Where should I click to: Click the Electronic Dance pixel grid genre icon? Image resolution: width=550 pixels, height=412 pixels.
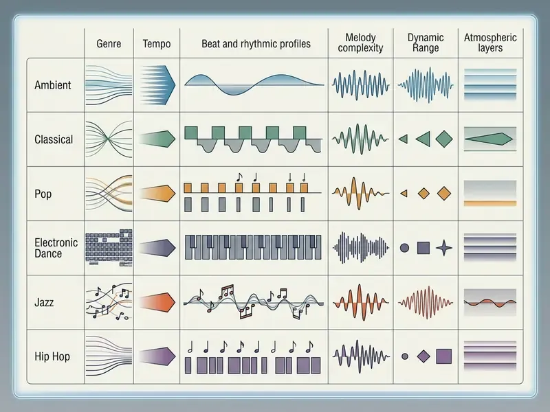click(x=109, y=248)
